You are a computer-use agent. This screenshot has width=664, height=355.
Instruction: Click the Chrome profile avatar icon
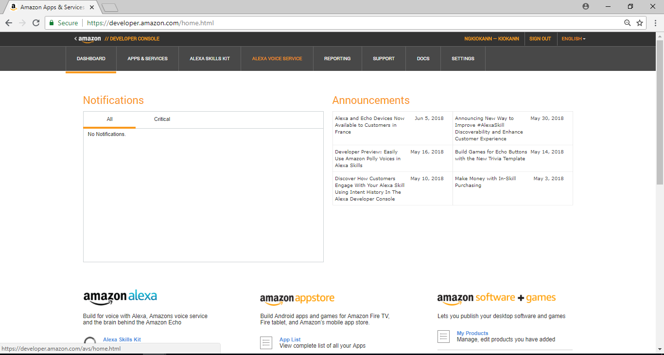585,6
